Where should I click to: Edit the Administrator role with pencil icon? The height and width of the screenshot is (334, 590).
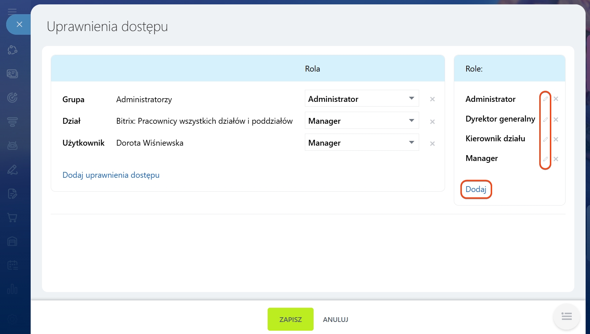click(x=545, y=99)
